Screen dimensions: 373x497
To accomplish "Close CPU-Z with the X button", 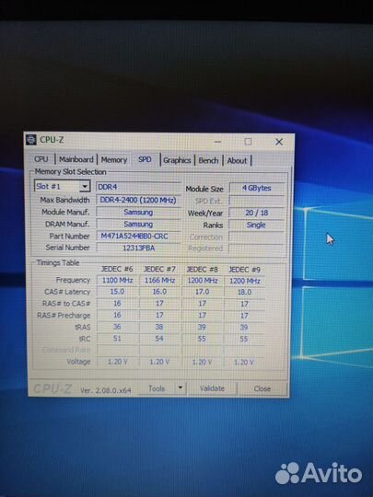I will [x=279, y=142].
